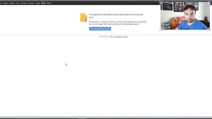Screen dimensions: 212x119
Task: Open Notícias in the top bar
Action: (31, 3)
